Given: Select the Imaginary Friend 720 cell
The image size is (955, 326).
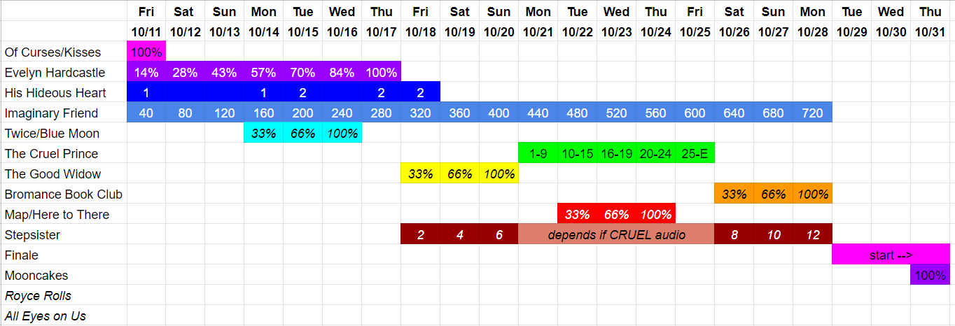Looking at the screenshot, I should (x=813, y=113).
